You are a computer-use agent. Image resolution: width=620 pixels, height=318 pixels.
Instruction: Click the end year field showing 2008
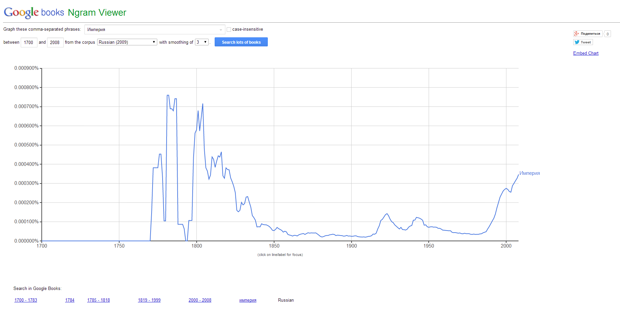(x=55, y=42)
